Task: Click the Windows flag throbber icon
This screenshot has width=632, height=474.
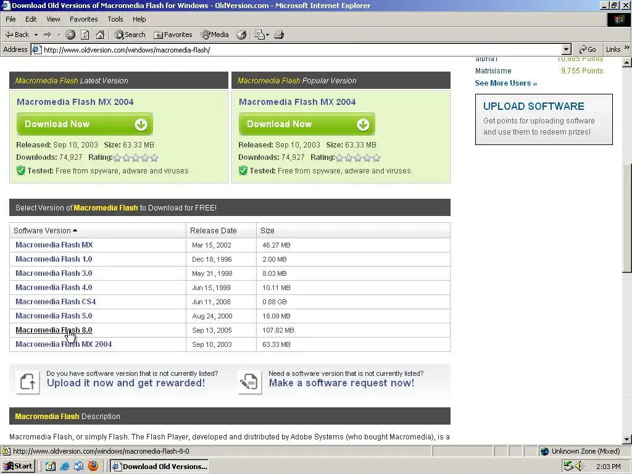Action: pyautogui.click(x=619, y=19)
